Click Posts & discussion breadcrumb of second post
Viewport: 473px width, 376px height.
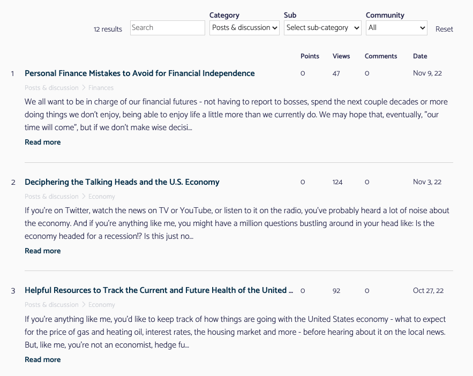click(x=51, y=197)
